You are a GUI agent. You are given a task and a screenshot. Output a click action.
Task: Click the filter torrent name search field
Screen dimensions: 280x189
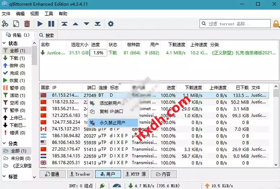(235, 24)
